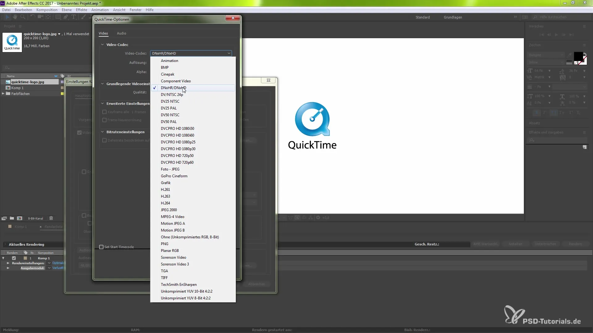Viewport: 593px width, 333px height.
Task: Select the Hand tool
Action: point(15,17)
